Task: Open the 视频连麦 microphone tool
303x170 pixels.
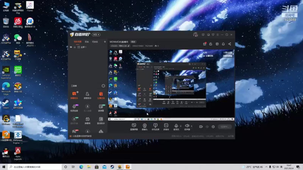Action: pyautogui.click(x=74, y=108)
